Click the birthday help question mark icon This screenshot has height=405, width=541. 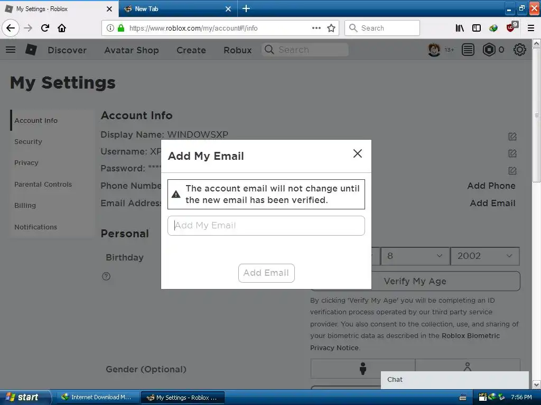106,276
